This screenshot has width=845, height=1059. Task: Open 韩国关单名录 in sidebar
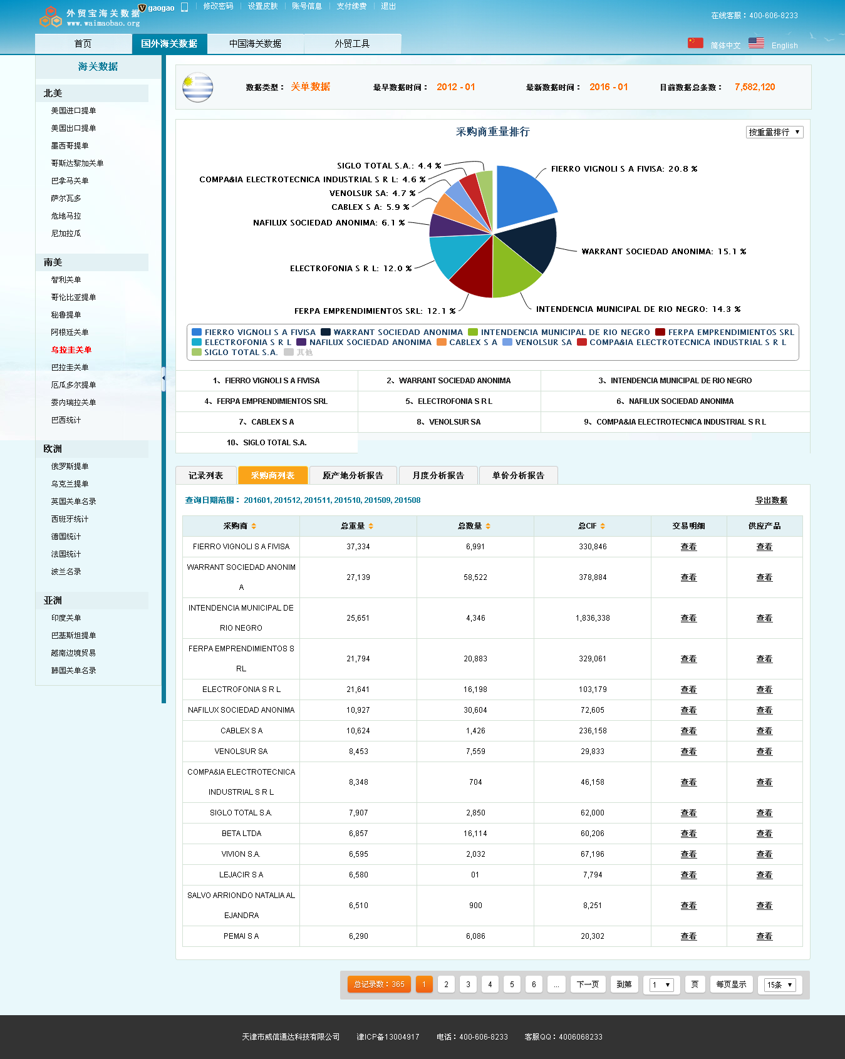pos(73,671)
